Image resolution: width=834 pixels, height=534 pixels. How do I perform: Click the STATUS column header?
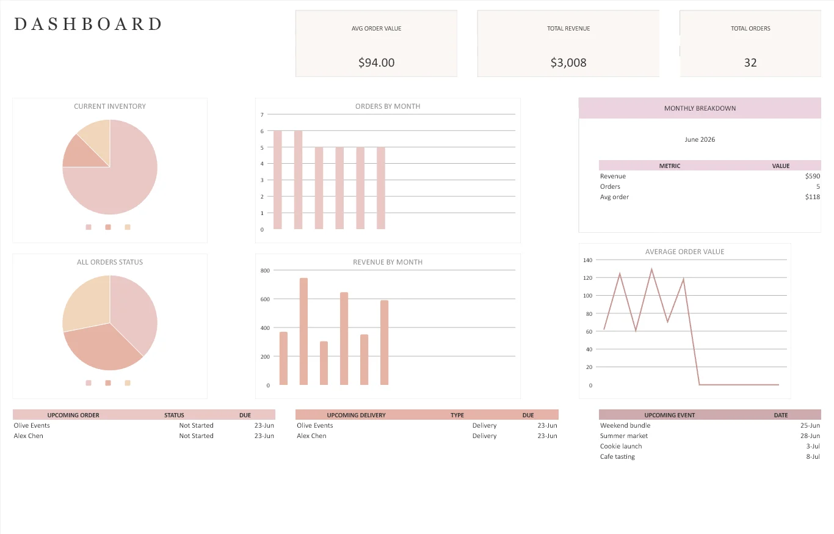pyautogui.click(x=174, y=415)
